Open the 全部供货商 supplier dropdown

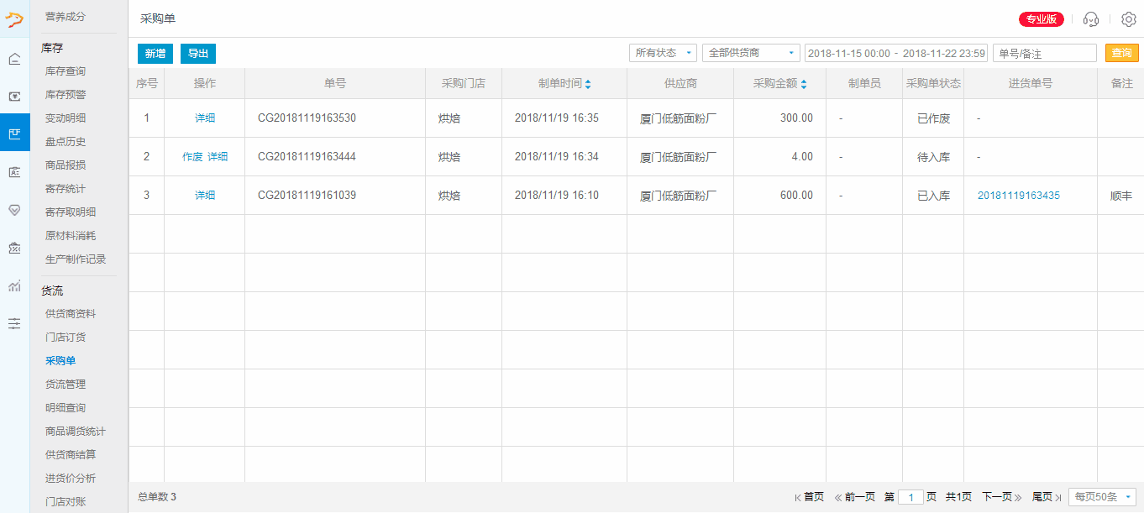[751, 53]
